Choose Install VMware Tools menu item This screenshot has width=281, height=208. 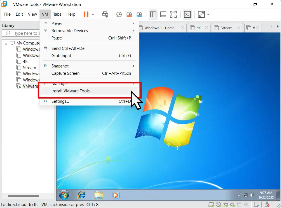[89, 91]
